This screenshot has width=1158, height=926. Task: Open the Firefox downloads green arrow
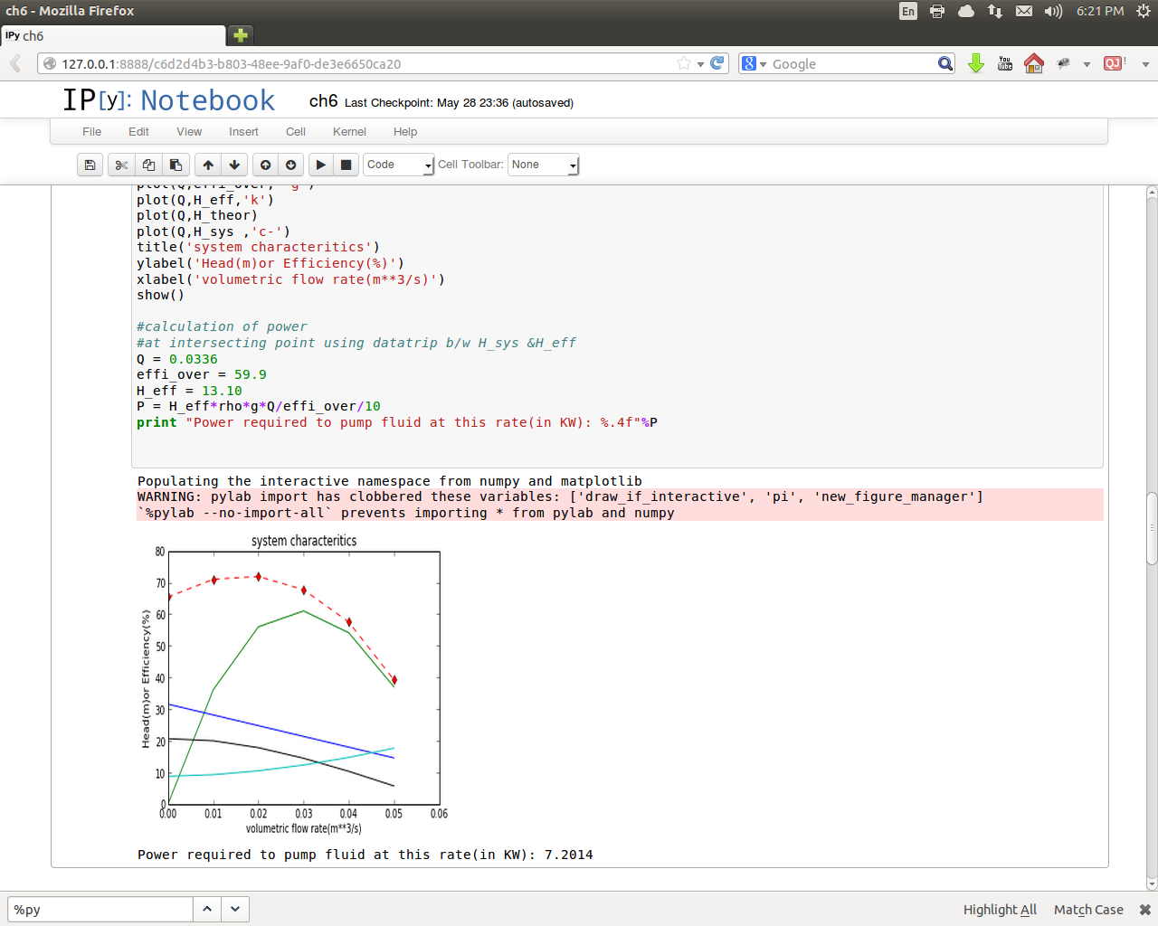[976, 63]
